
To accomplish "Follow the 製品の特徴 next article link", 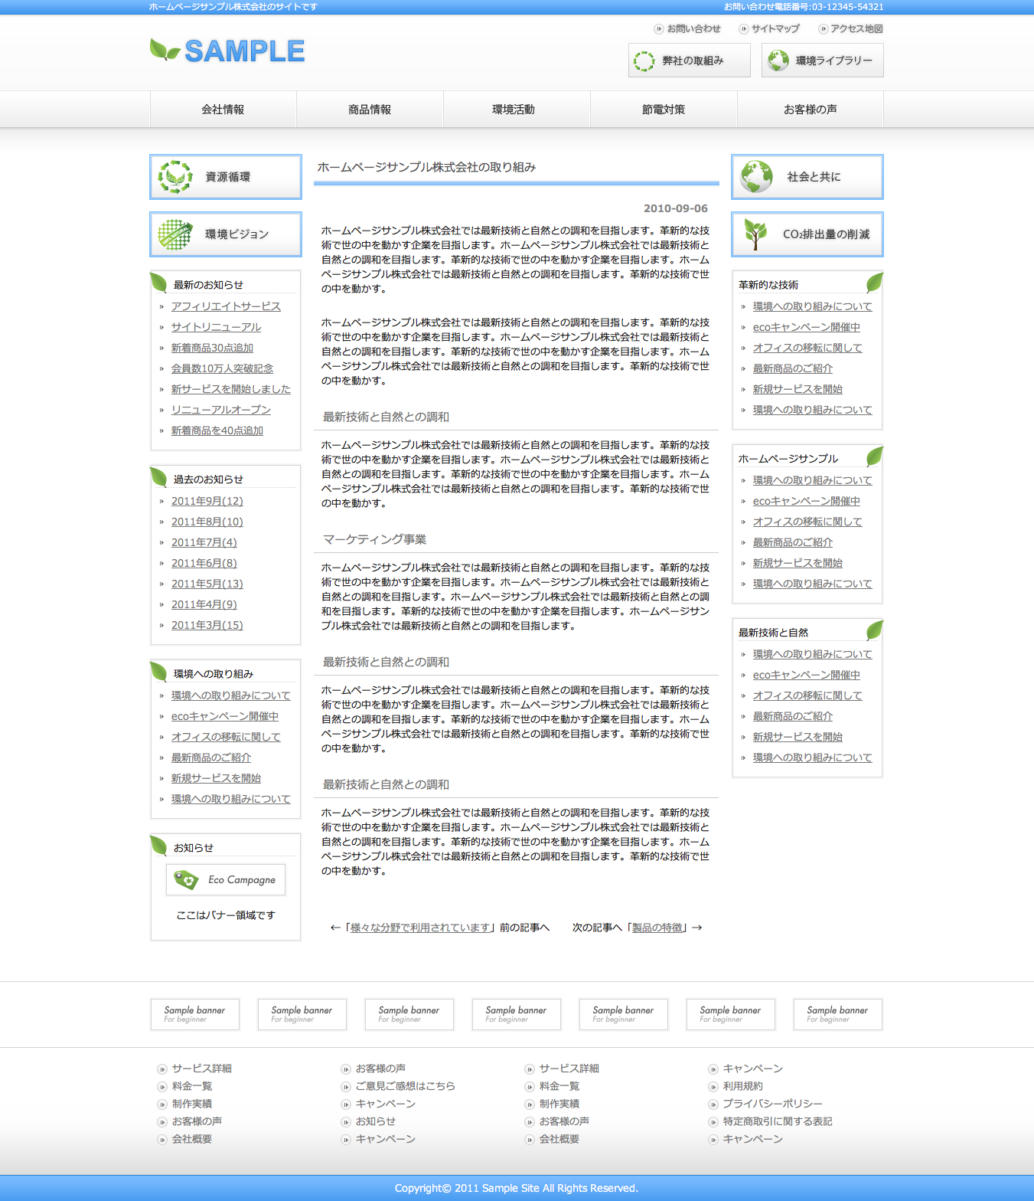I will click(658, 928).
